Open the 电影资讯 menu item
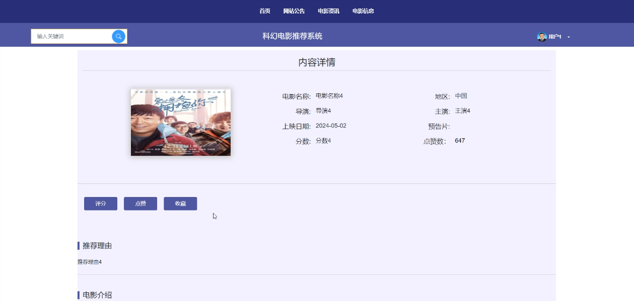 pyautogui.click(x=328, y=11)
